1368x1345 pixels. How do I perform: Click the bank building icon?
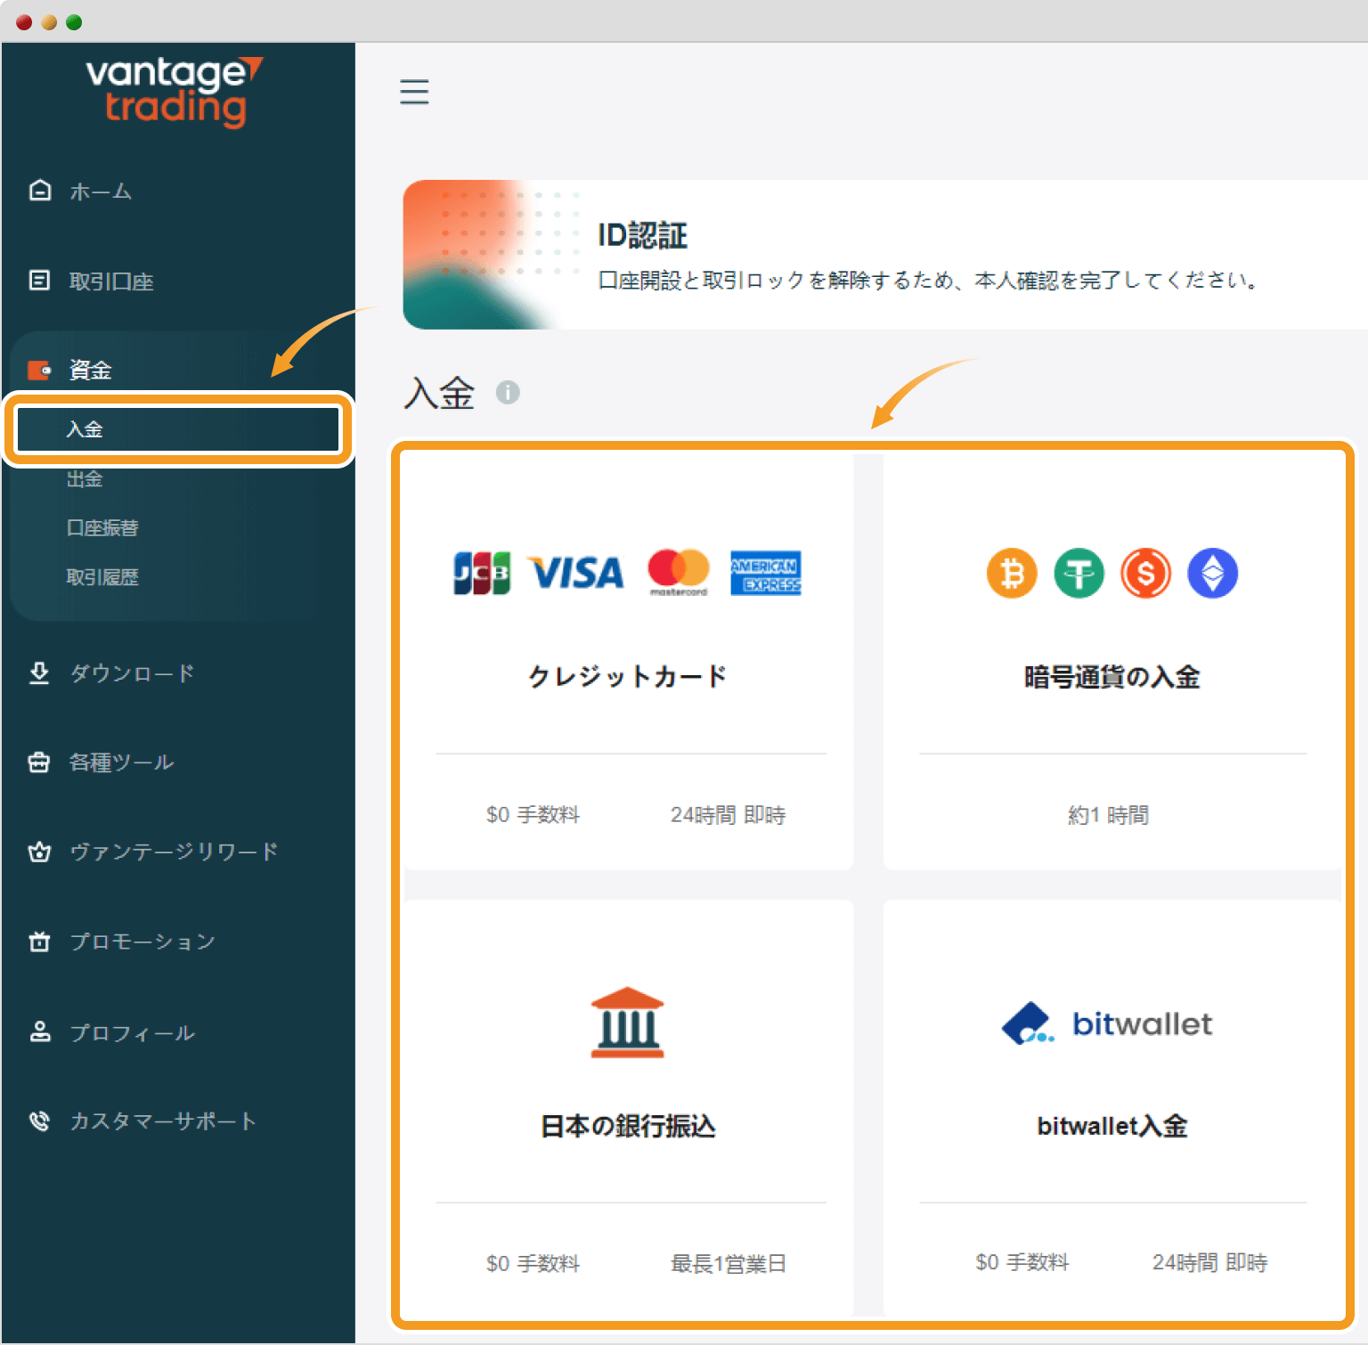click(x=627, y=1023)
